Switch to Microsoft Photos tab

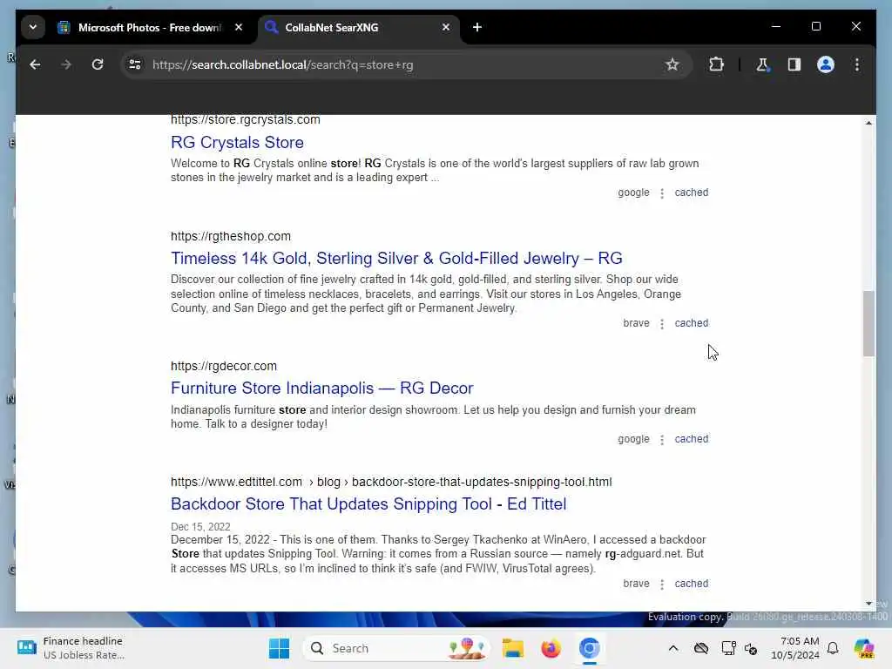(149, 27)
